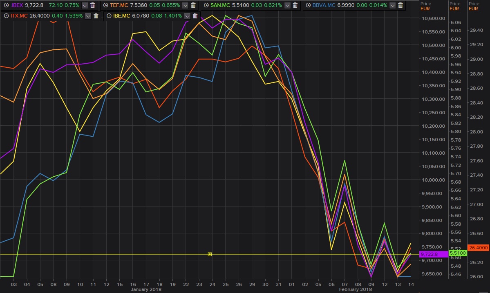
Task: Remove BBVA.MC with the trash icon
Action: click(x=401, y=5)
